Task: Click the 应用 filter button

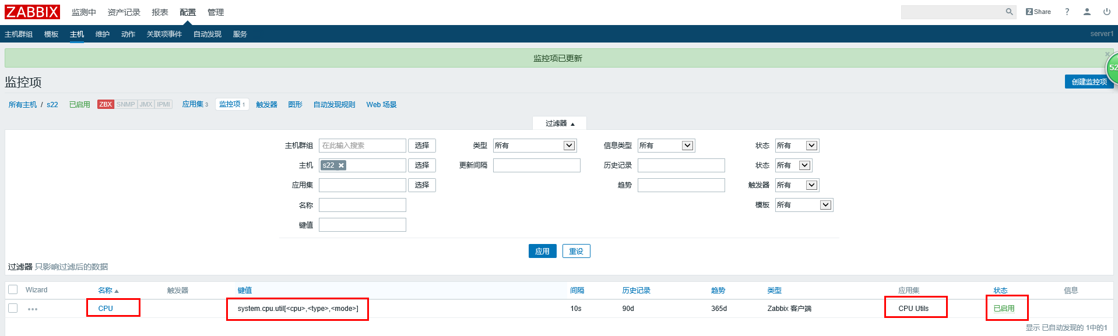Action: point(542,251)
